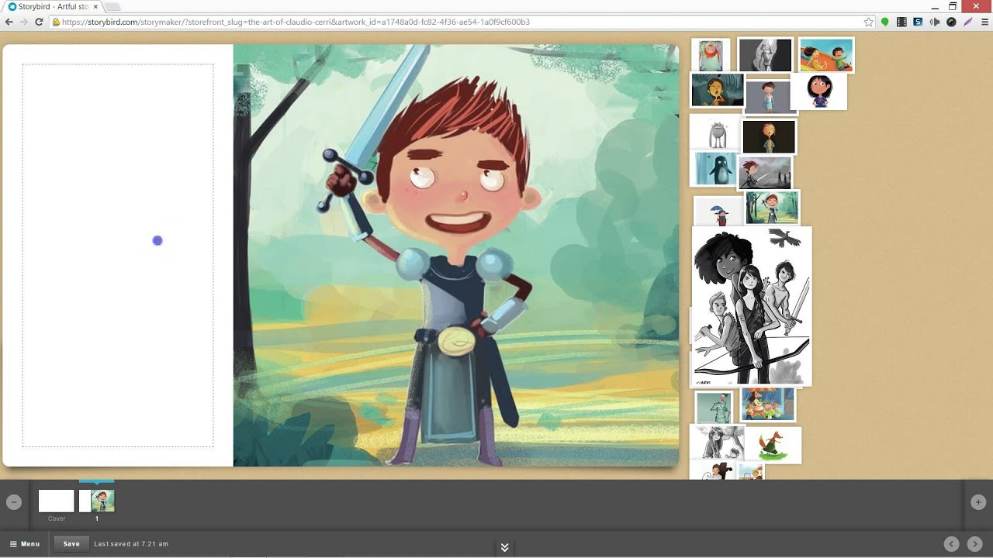Click the 'Last saved at 7:21 am' status

coord(131,544)
